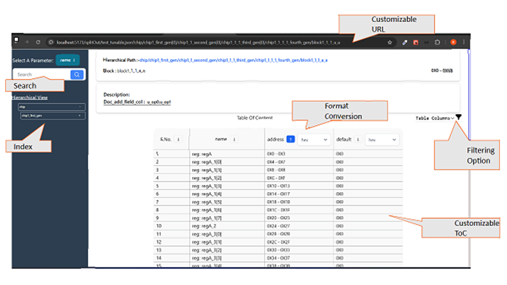
Task: Expand the chip1_first_gen hierarchy node
Action: pyautogui.click(x=53, y=116)
